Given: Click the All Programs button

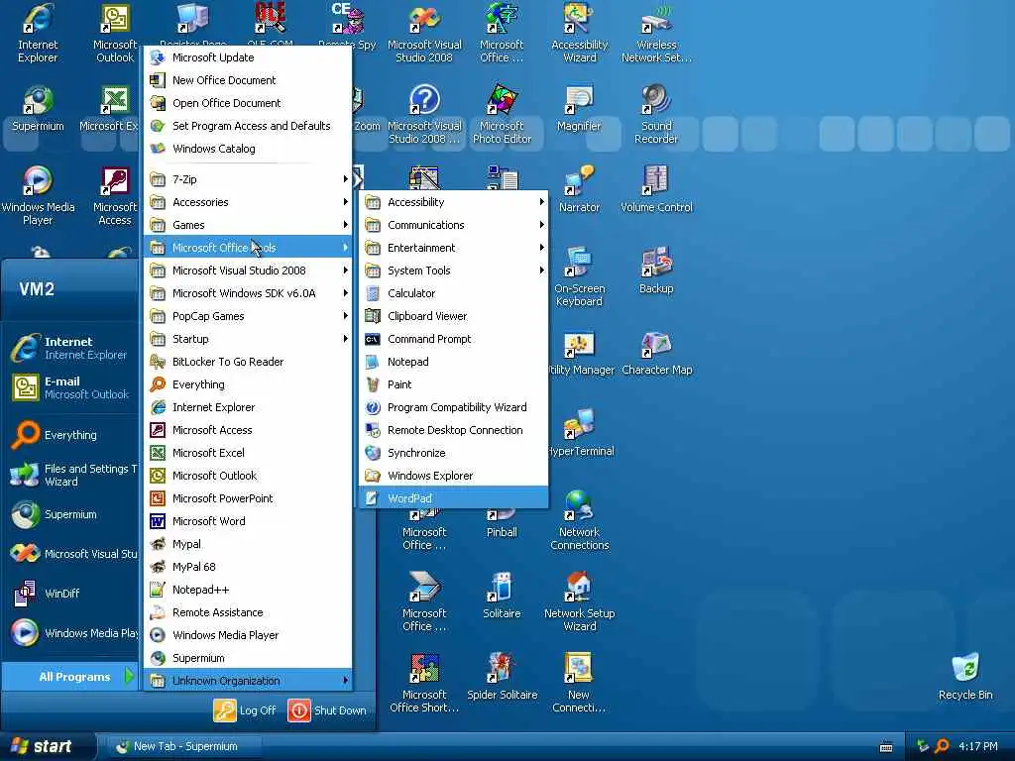Looking at the screenshot, I should [x=68, y=676].
